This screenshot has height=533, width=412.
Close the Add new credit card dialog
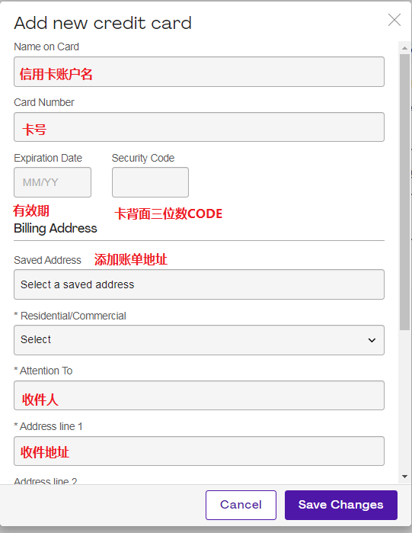point(394,20)
